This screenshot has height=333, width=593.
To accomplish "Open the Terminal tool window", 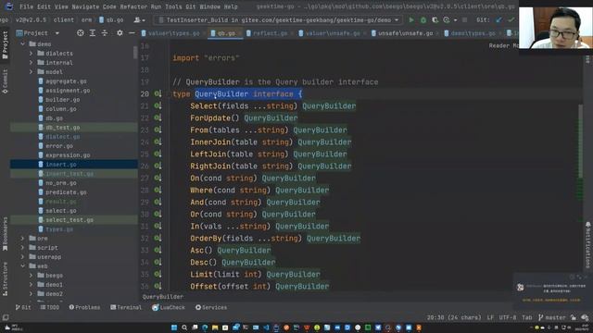I will pos(126,307).
